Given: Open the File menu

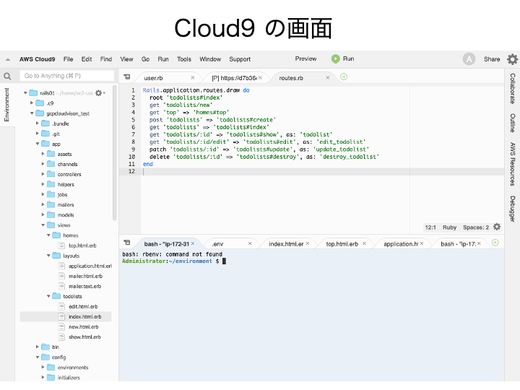Looking at the screenshot, I should pyautogui.click(x=68, y=59).
